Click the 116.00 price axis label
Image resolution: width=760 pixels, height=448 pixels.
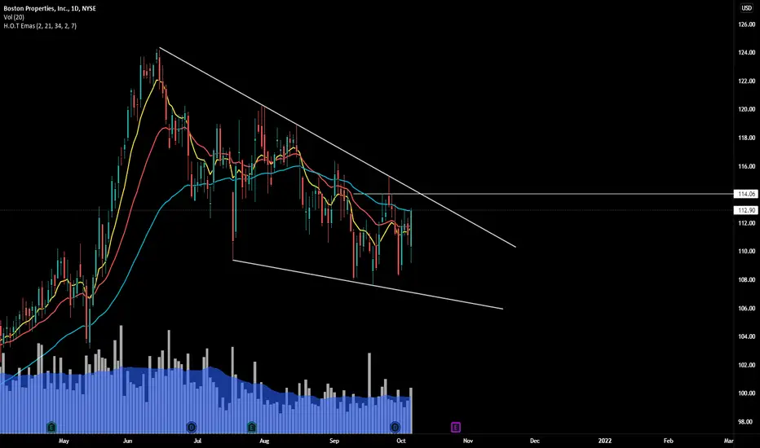point(746,166)
